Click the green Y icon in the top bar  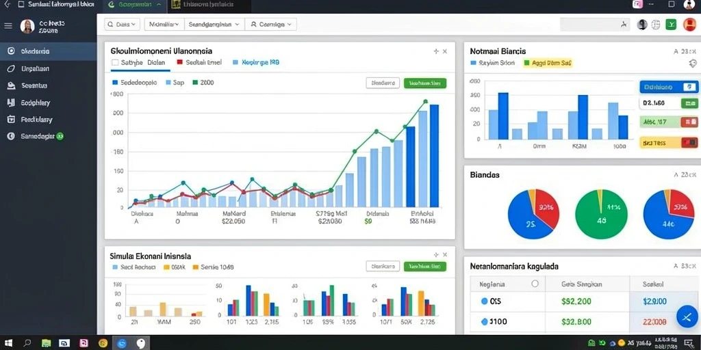(671, 25)
